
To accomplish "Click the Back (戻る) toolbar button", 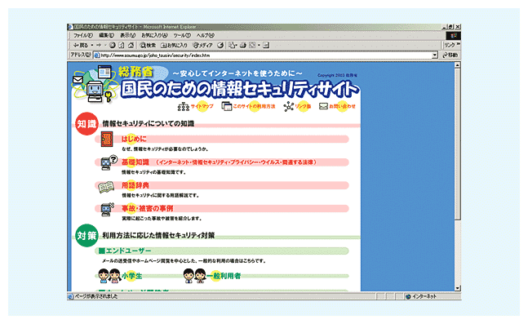I will coord(81,45).
